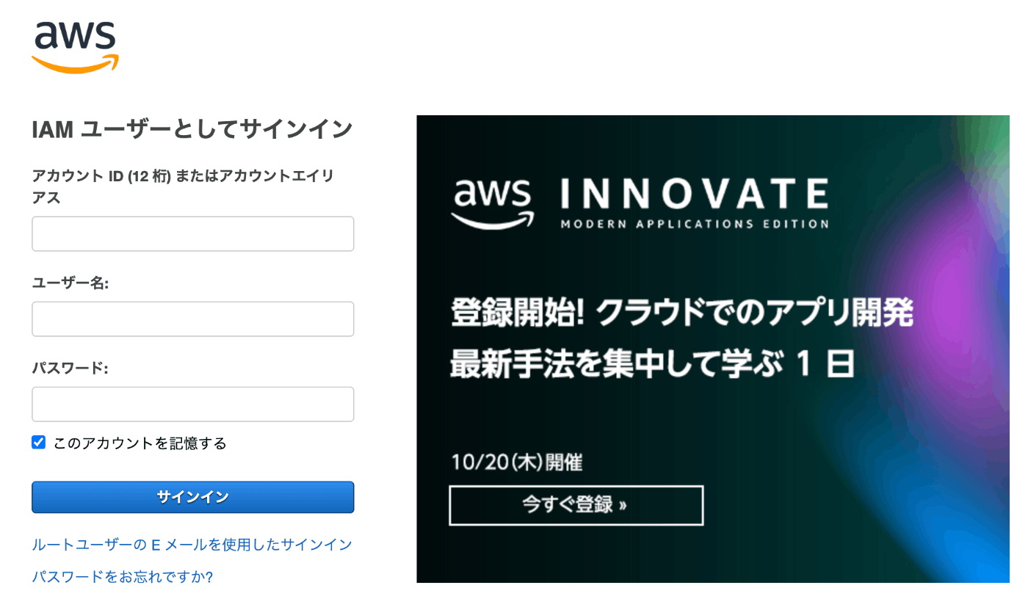Select the パスワード input field
Image resolution: width=1028 pixels, height=610 pixels.
coord(192,404)
